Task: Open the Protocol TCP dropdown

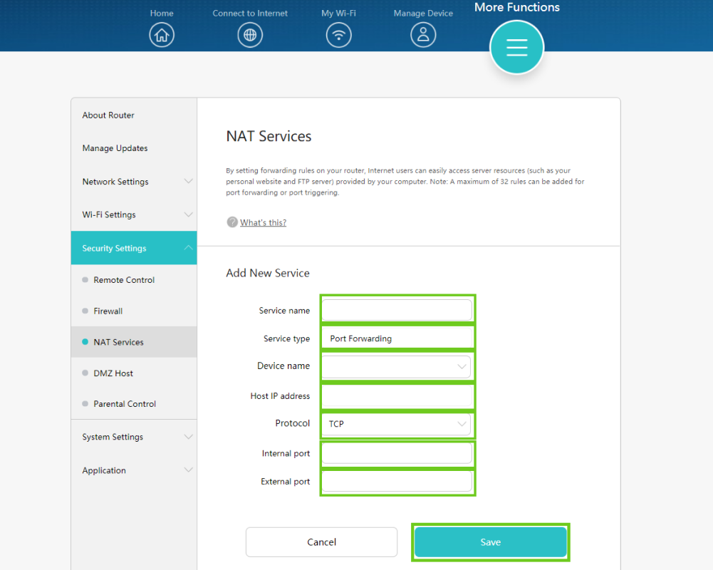Action: (x=397, y=425)
